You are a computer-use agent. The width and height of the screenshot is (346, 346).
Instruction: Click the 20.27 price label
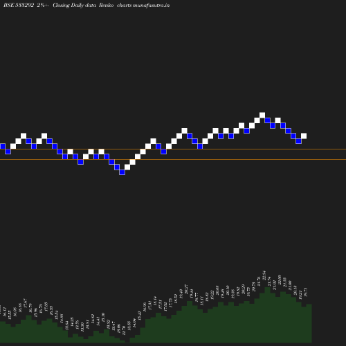(186, 289)
